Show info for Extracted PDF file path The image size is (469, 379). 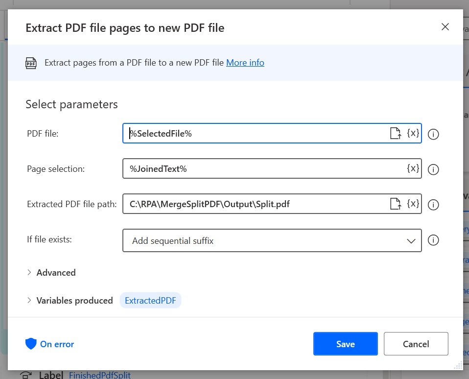[433, 205]
